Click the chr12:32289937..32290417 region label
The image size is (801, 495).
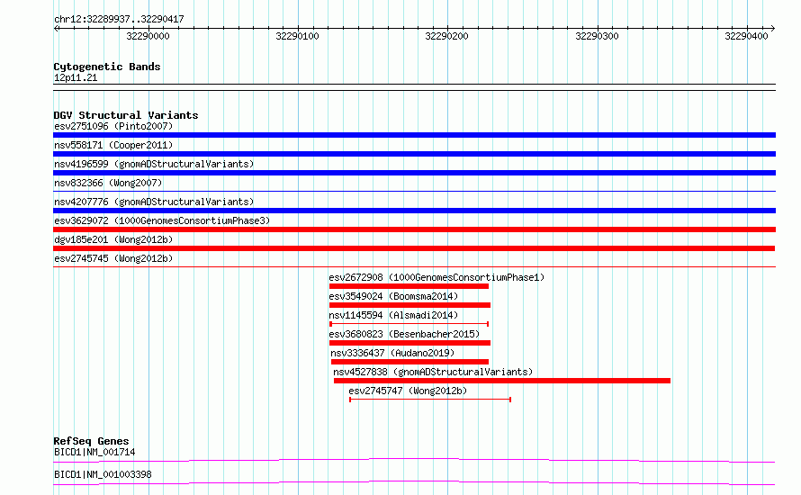(119, 20)
